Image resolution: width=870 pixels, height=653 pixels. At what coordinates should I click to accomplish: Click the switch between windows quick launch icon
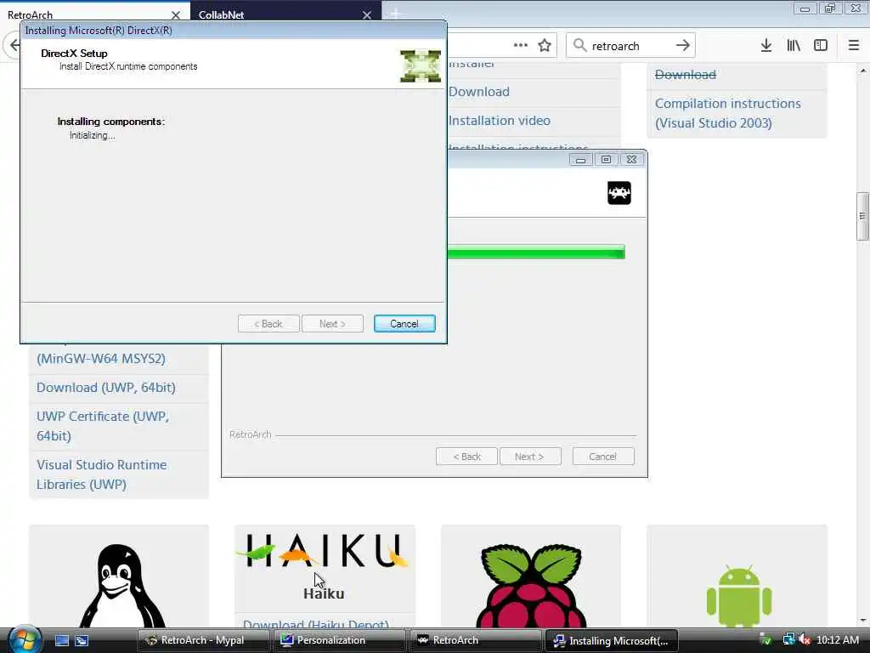[82, 640]
